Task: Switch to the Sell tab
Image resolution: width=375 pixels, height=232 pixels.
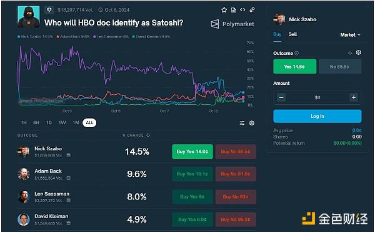Action: tap(292, 34)
